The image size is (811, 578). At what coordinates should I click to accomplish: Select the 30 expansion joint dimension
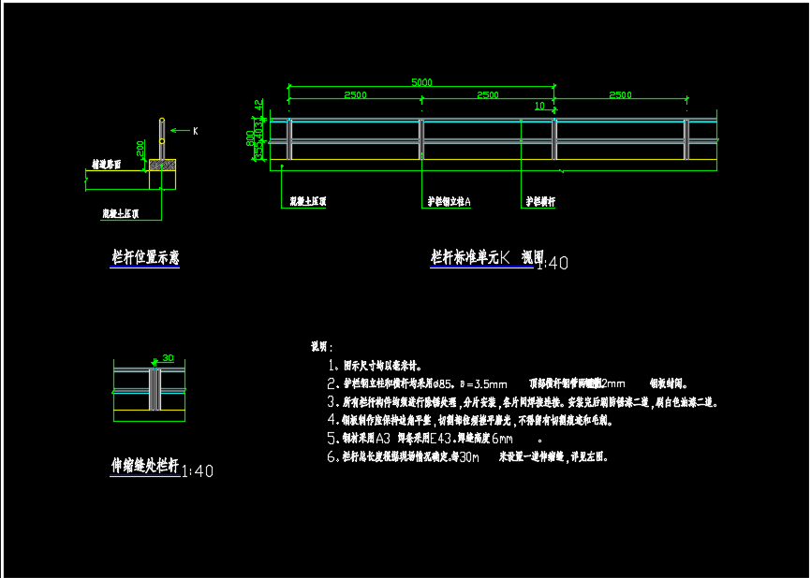tap(168, 357)
